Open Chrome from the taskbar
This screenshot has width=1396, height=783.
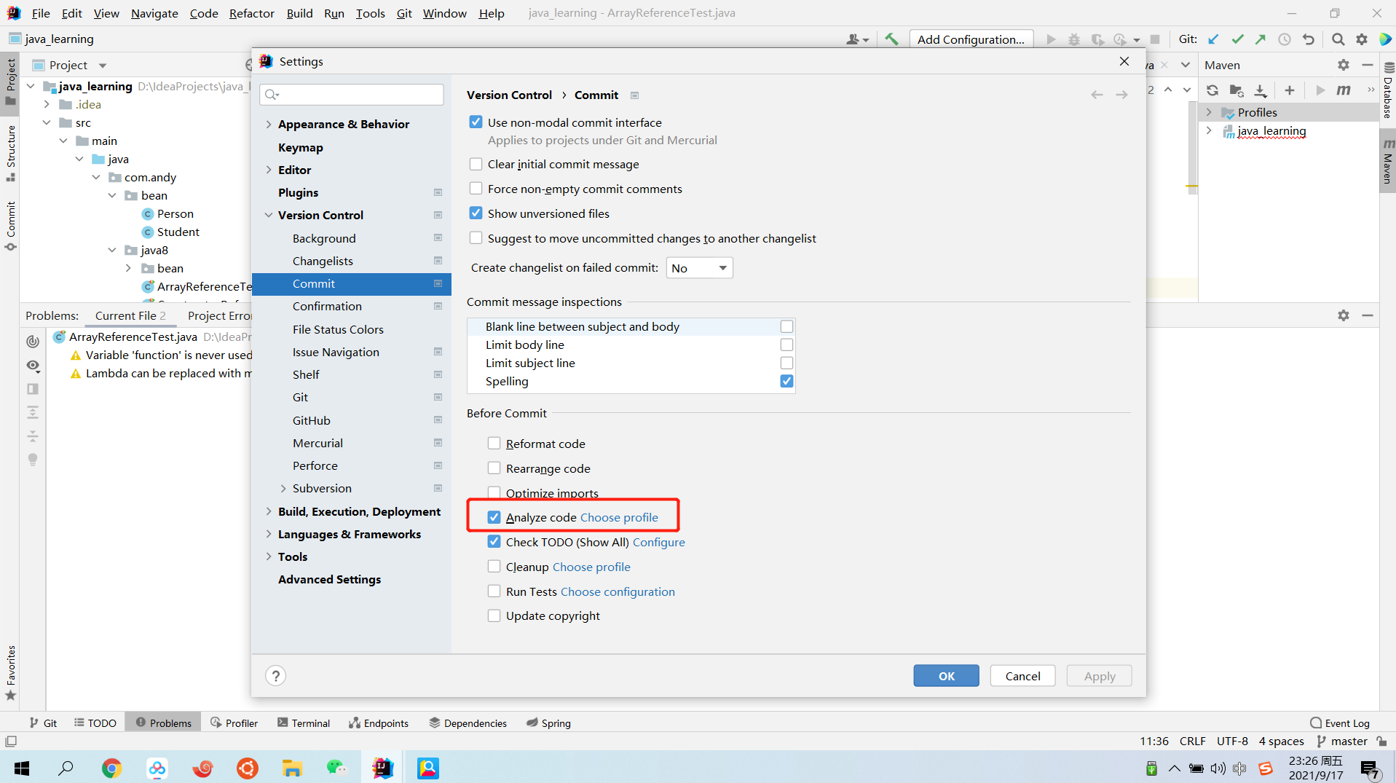pyautogui.click(x=111, y=768)
